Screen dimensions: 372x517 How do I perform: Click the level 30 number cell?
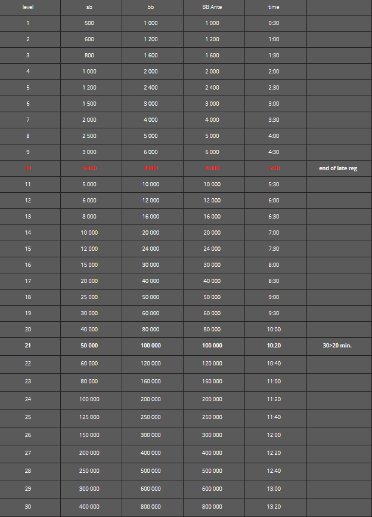27,506
